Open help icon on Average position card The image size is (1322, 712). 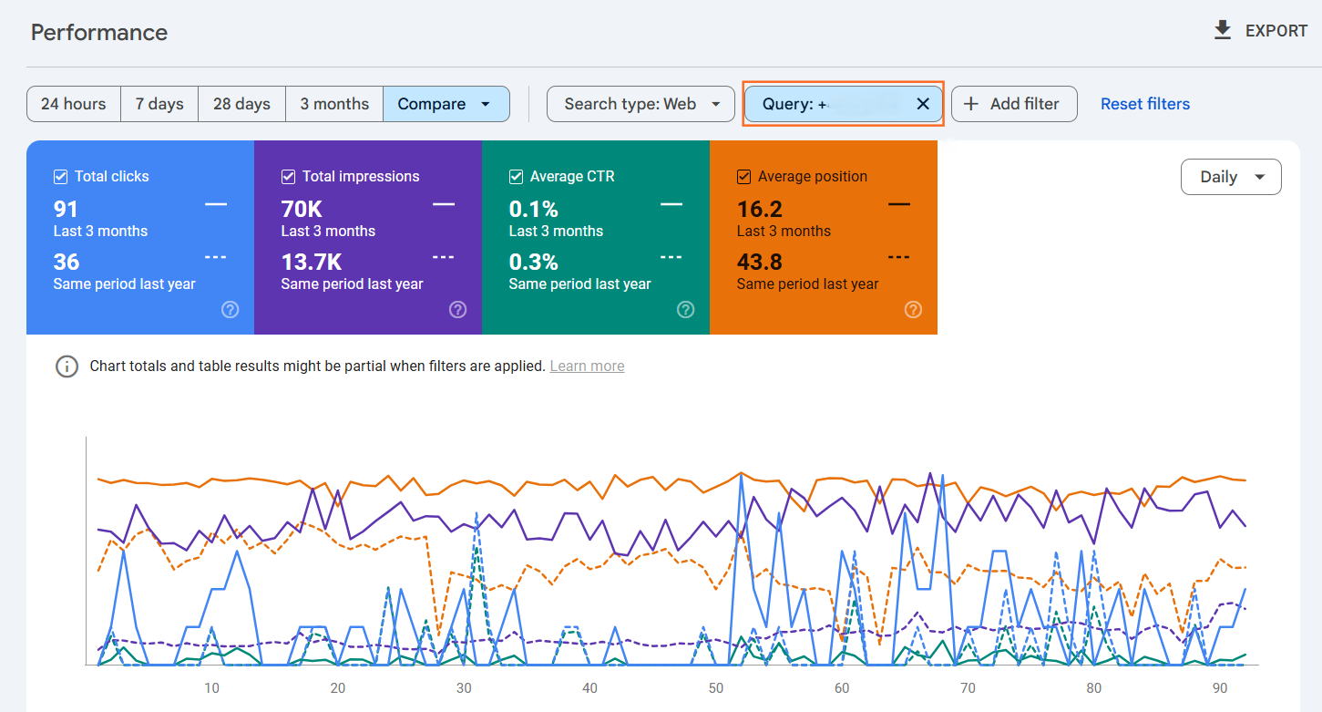[914, 310]
